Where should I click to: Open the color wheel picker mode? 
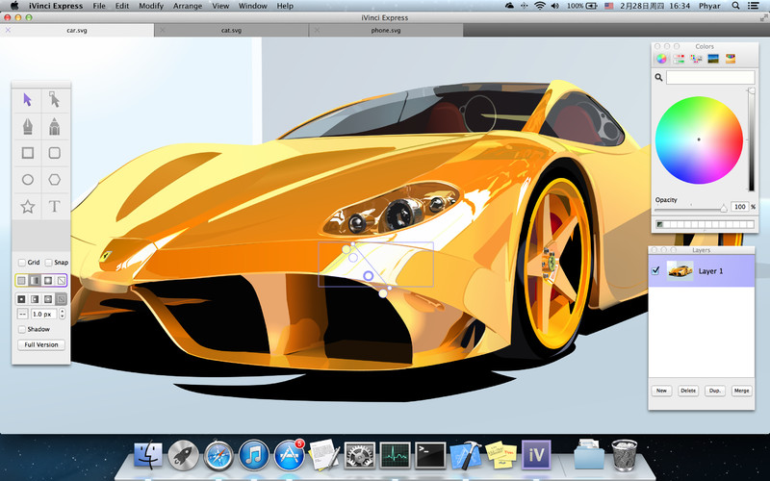(x=661, y=59)
